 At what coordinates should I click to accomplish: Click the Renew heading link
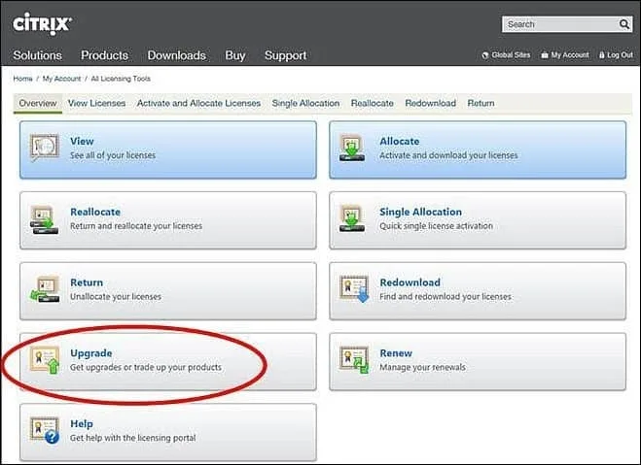pos(396,353)
